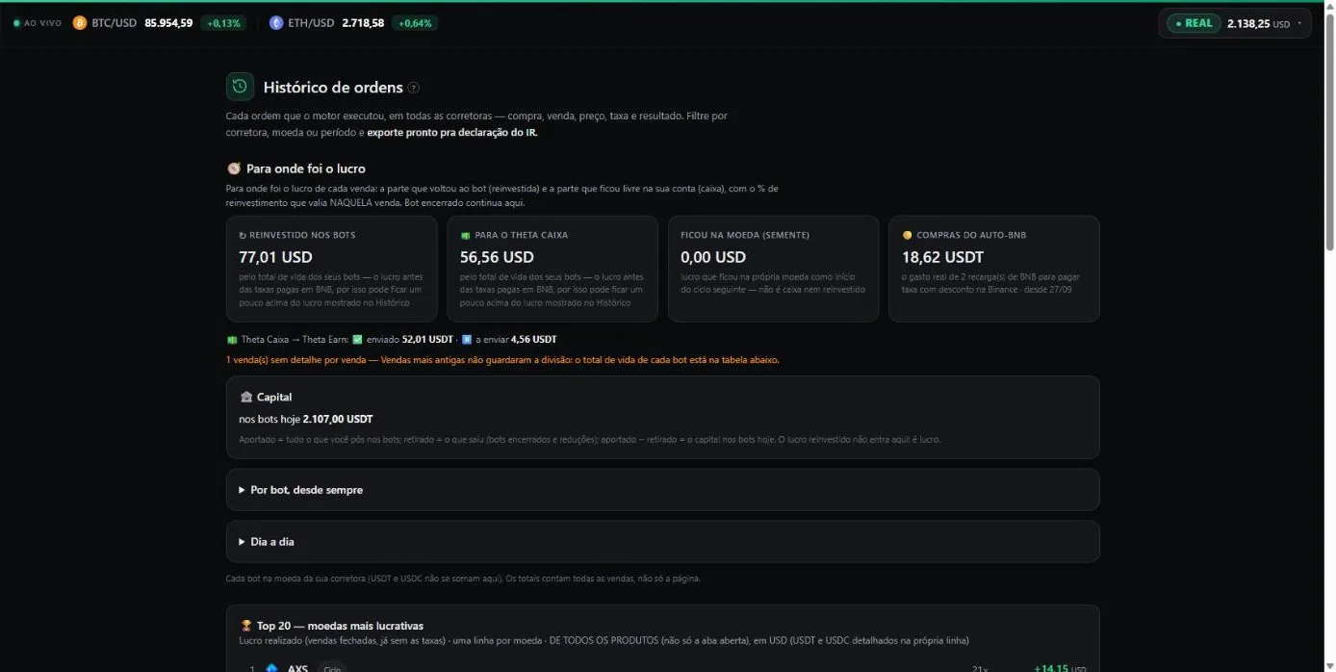Viewport: 1336px width, 672px height.
Task: Click the FICOU NA MOEDA (SEMENTE) card title
Action: click(745, 235)
